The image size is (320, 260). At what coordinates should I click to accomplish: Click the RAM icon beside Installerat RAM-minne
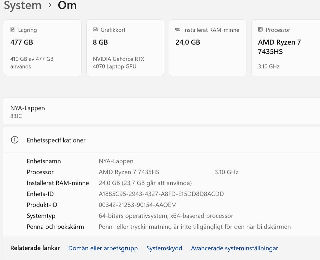178,30
